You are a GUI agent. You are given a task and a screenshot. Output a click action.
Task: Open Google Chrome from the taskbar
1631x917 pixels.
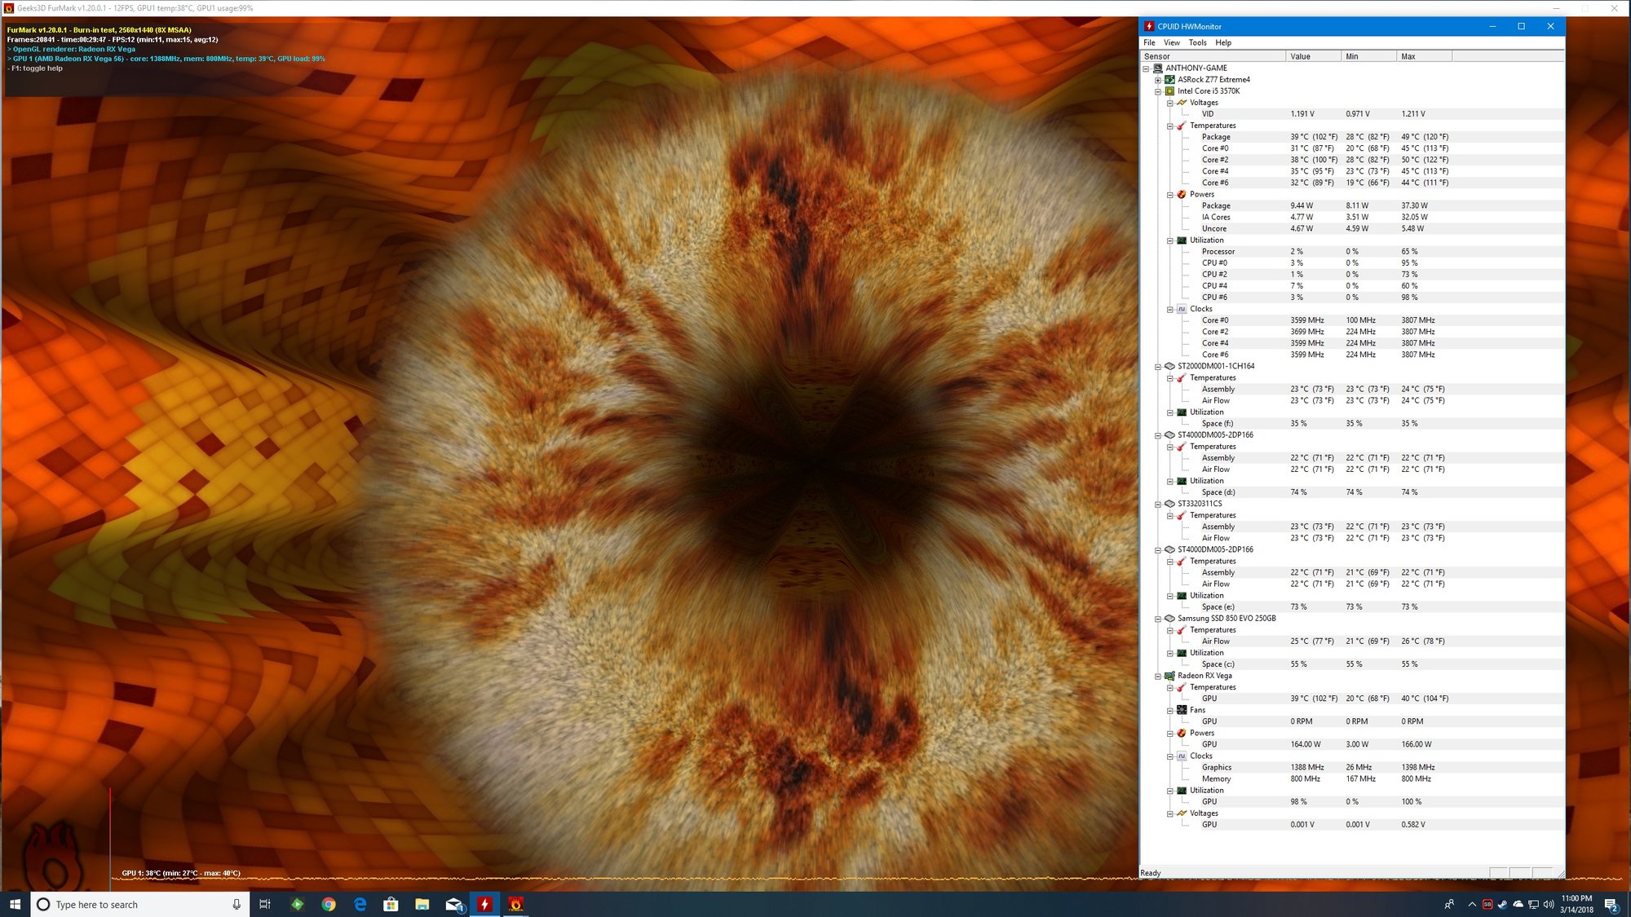pyautogui.click(x=329, y=904)
